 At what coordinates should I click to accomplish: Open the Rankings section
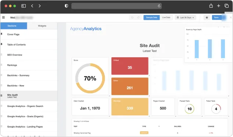coord(29,65)
